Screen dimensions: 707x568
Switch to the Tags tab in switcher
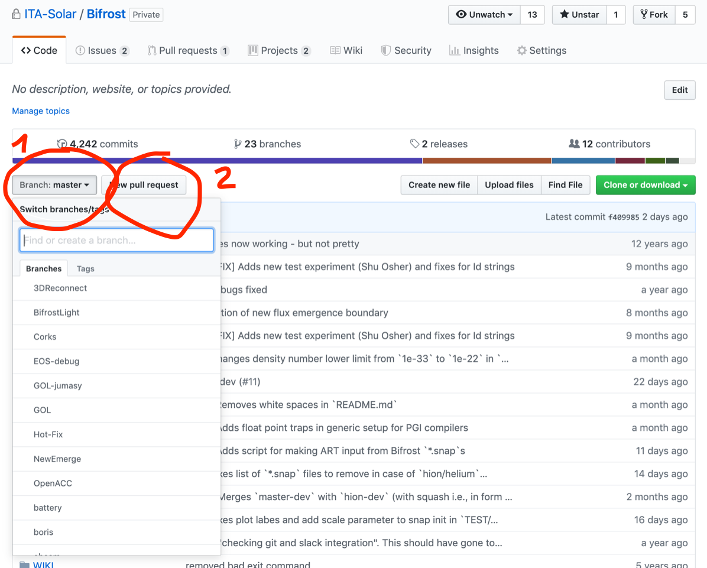click(85, 268)
